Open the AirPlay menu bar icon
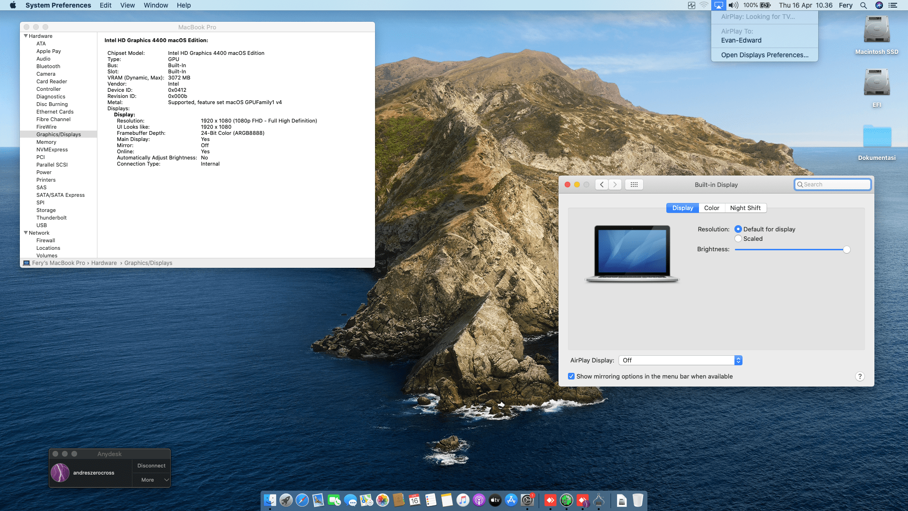The height and width of the screenshot is (511, 908). click(x=718, y=5)
